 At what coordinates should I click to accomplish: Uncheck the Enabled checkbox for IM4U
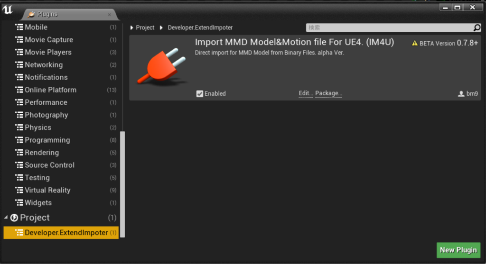point(200,93)
